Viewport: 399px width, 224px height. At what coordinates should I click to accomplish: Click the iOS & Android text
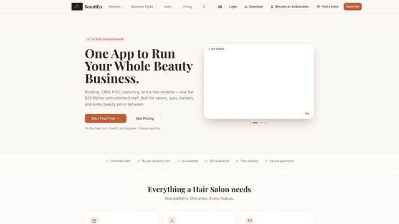[219, 161]
